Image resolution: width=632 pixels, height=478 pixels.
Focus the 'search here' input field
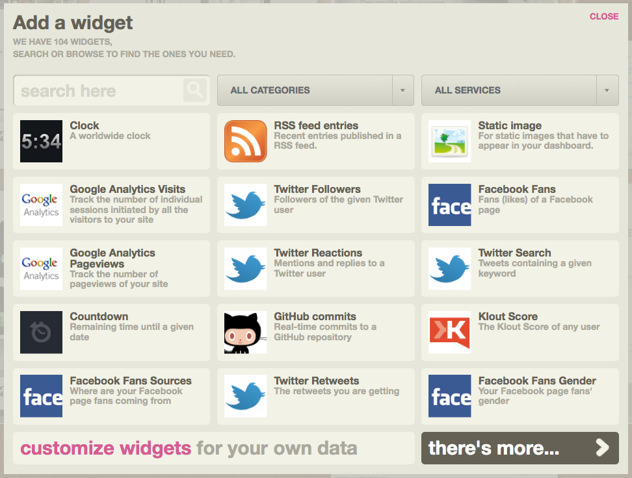(98, 90)
